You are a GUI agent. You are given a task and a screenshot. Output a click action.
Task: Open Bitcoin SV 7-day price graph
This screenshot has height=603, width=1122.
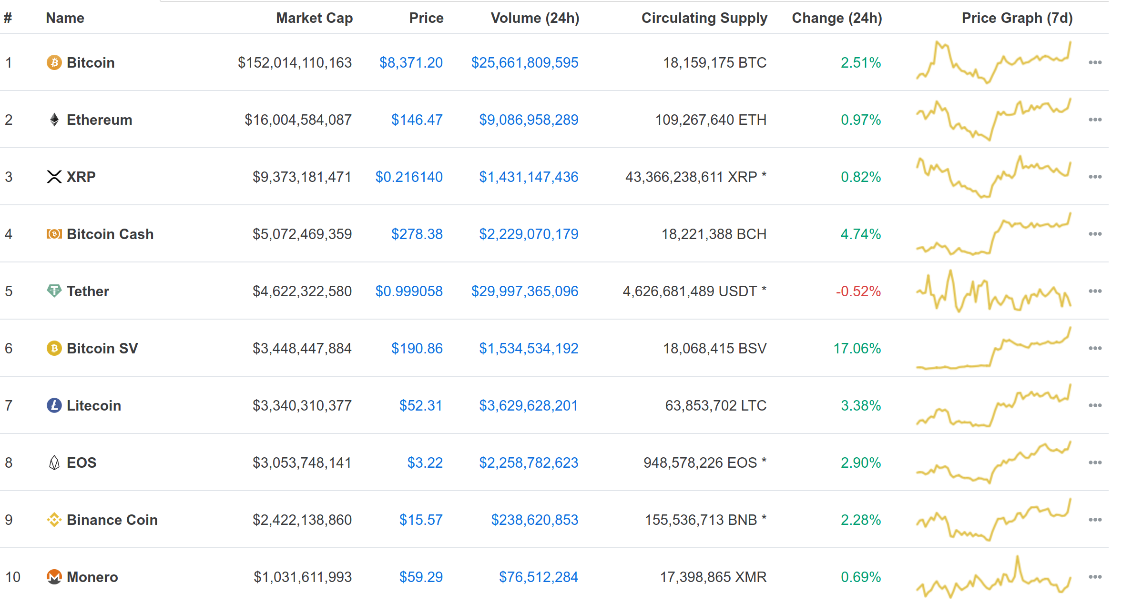[x=994, y=348]
